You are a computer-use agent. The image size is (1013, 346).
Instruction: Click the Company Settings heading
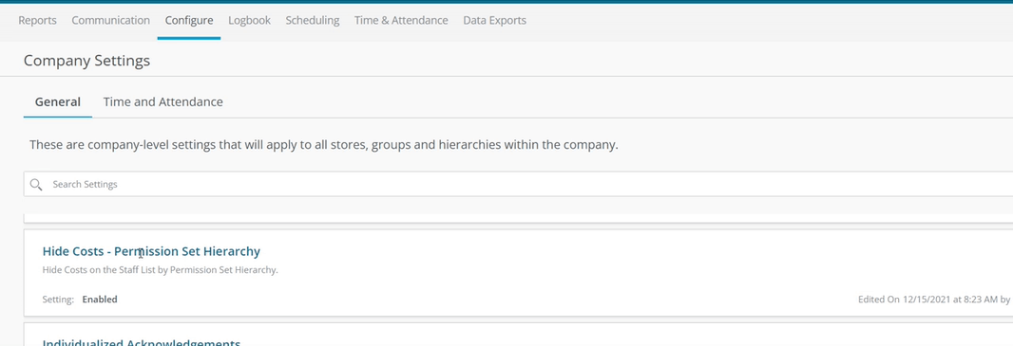(86, 61)
